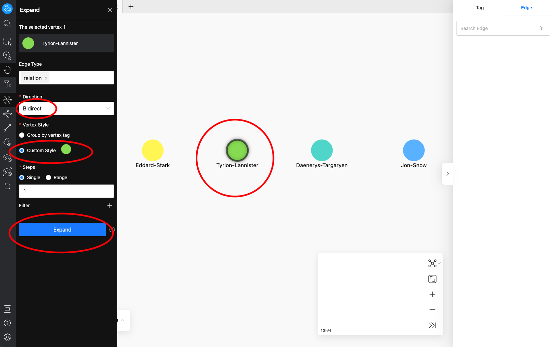This screenshot has width=552, height=347.
Task: Click the Tyrion-Lannister green swatch in selected list
Action: coord(28,43)
